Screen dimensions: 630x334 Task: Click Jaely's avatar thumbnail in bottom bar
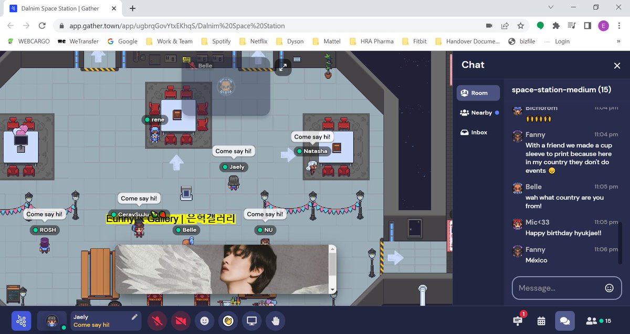point(51,321)
